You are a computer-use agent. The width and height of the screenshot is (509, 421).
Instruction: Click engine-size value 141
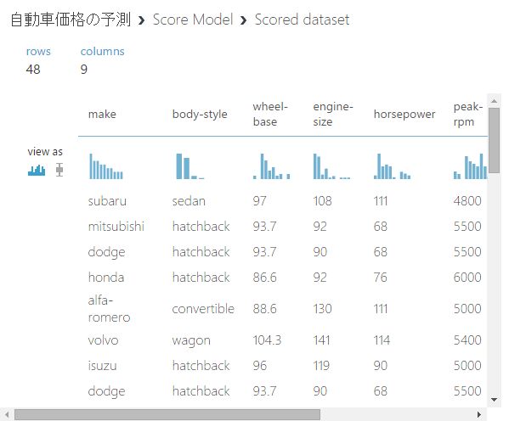pos(322,340)
